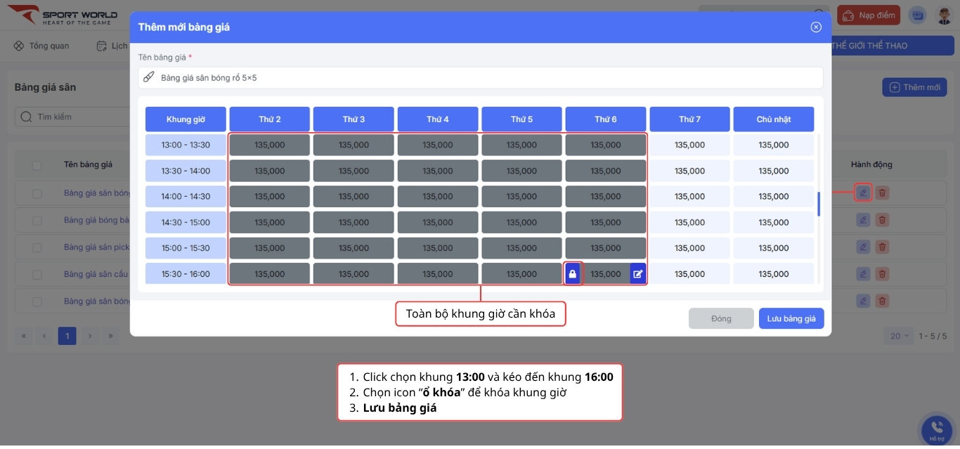Viewport: 960px width, 449px height.
Task: Go to the next page with the pagination arrow
Action: 89,336
